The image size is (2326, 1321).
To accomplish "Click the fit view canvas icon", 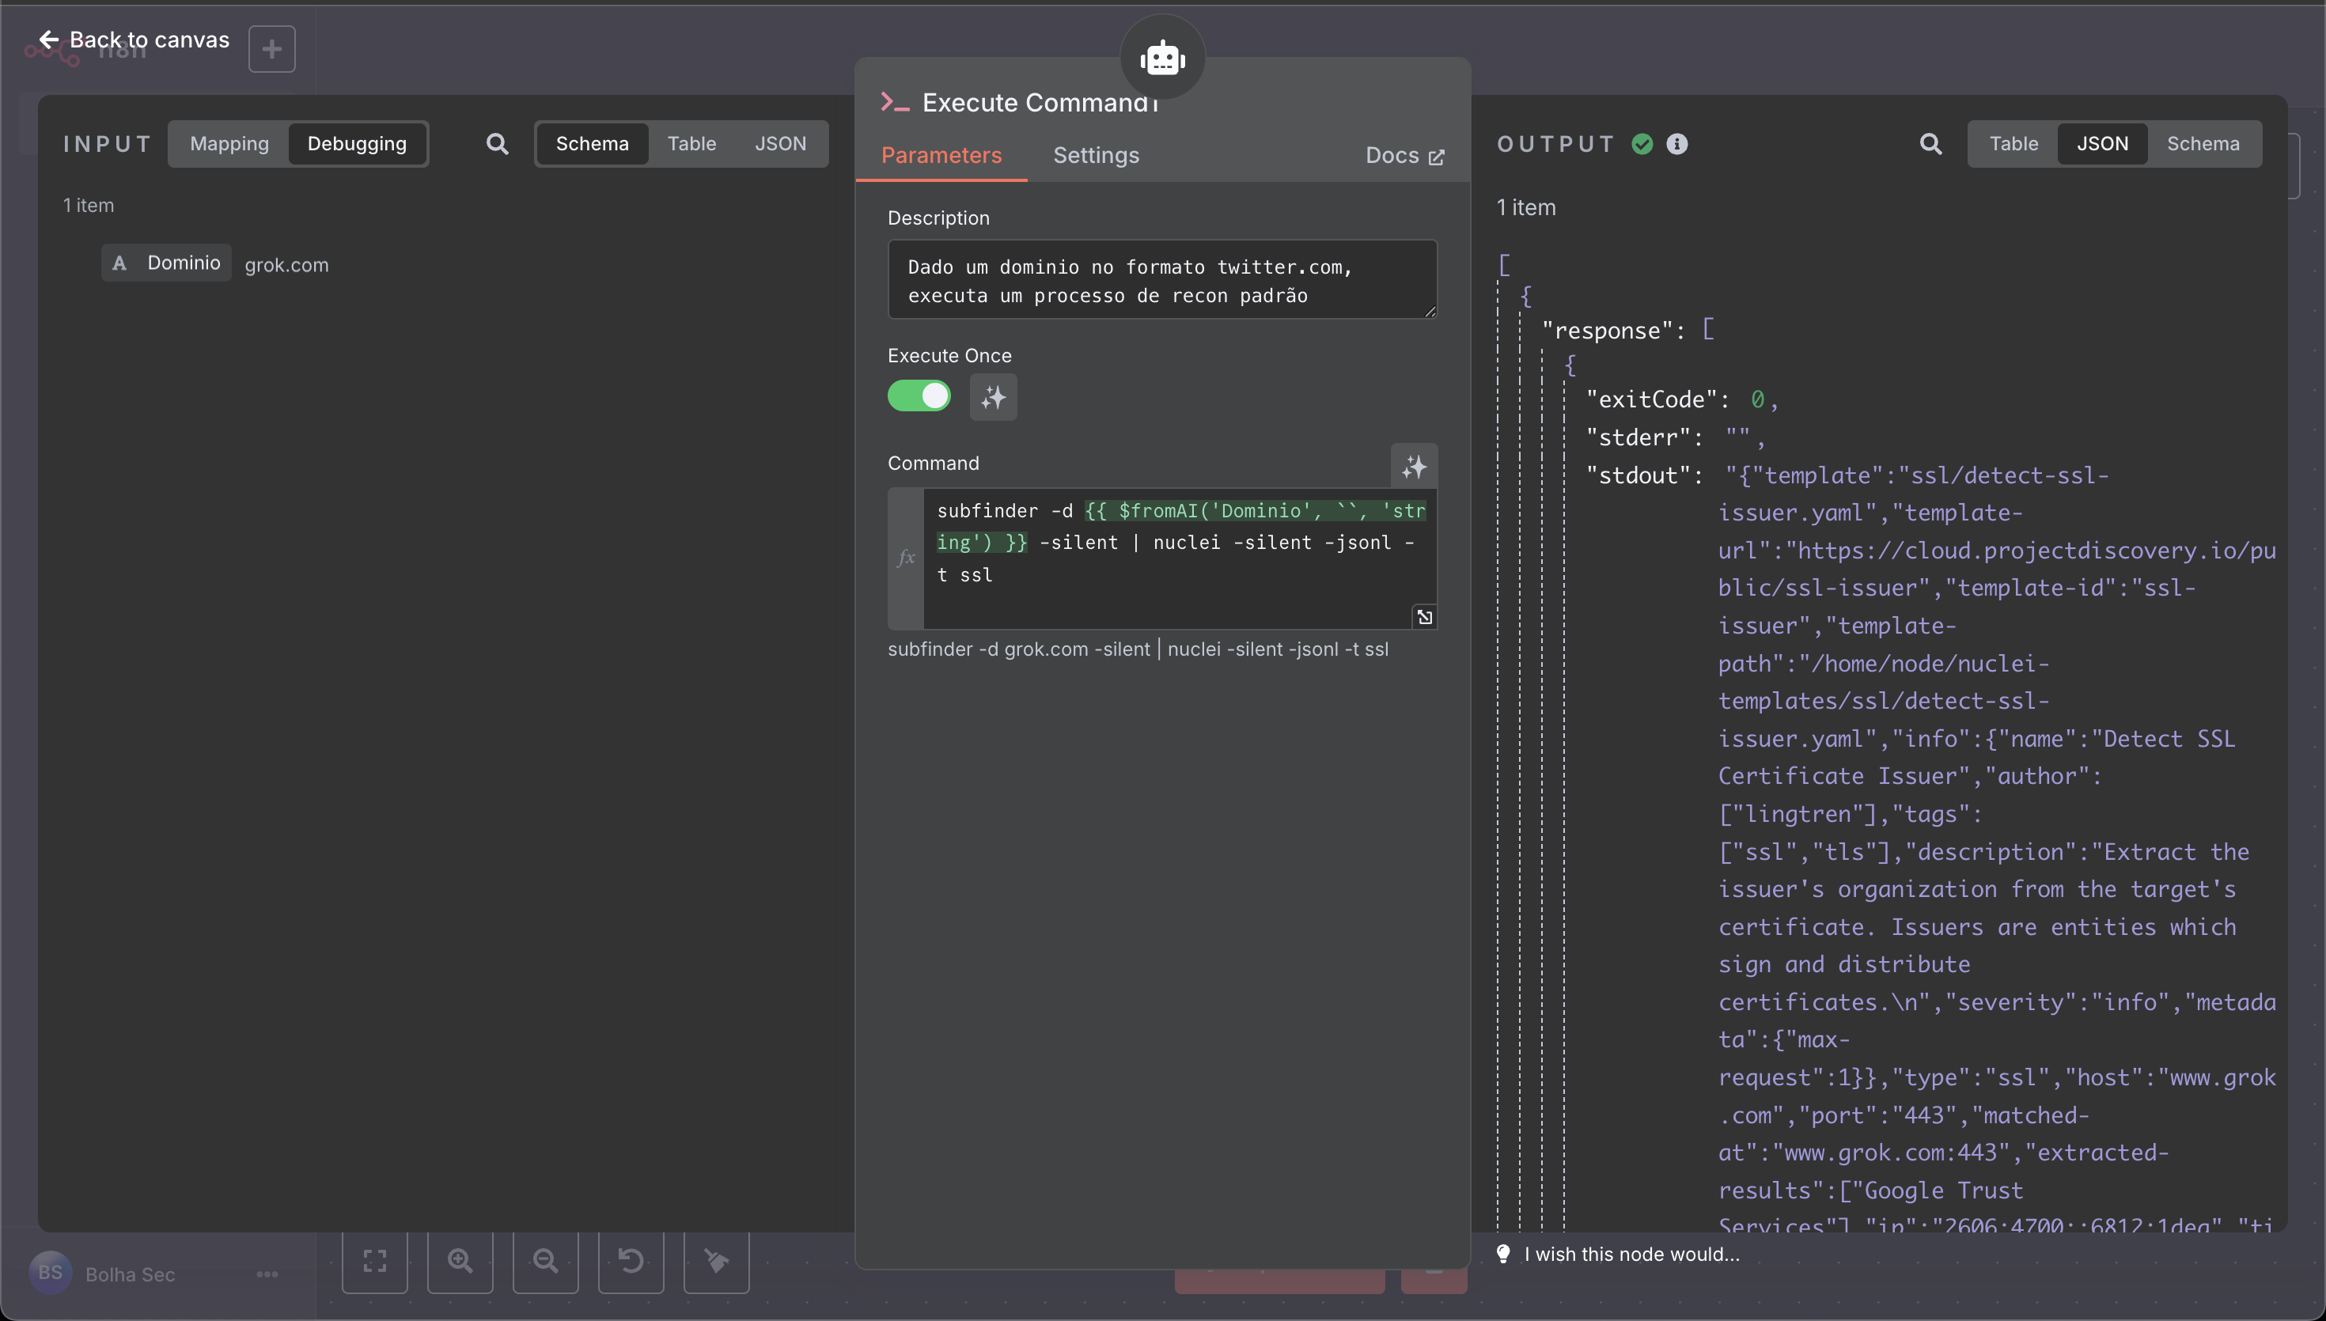I will click(x=375, y=1260).
